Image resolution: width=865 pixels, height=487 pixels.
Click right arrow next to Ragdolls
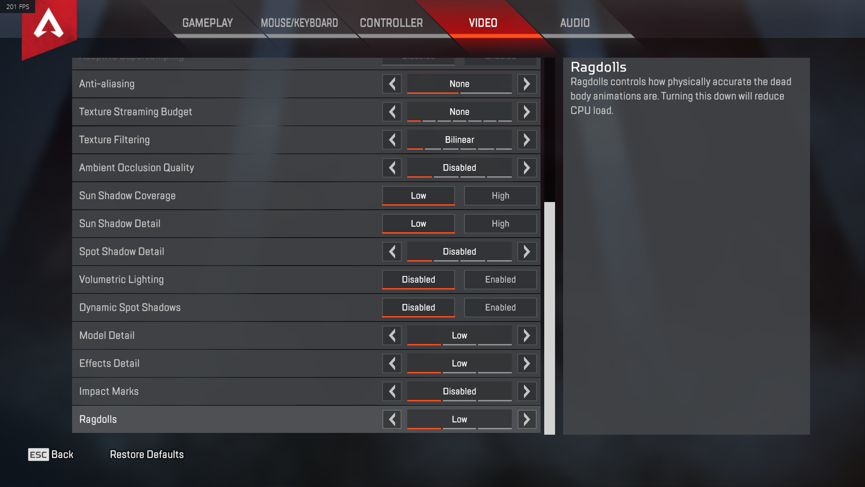(x=527, y=419)
